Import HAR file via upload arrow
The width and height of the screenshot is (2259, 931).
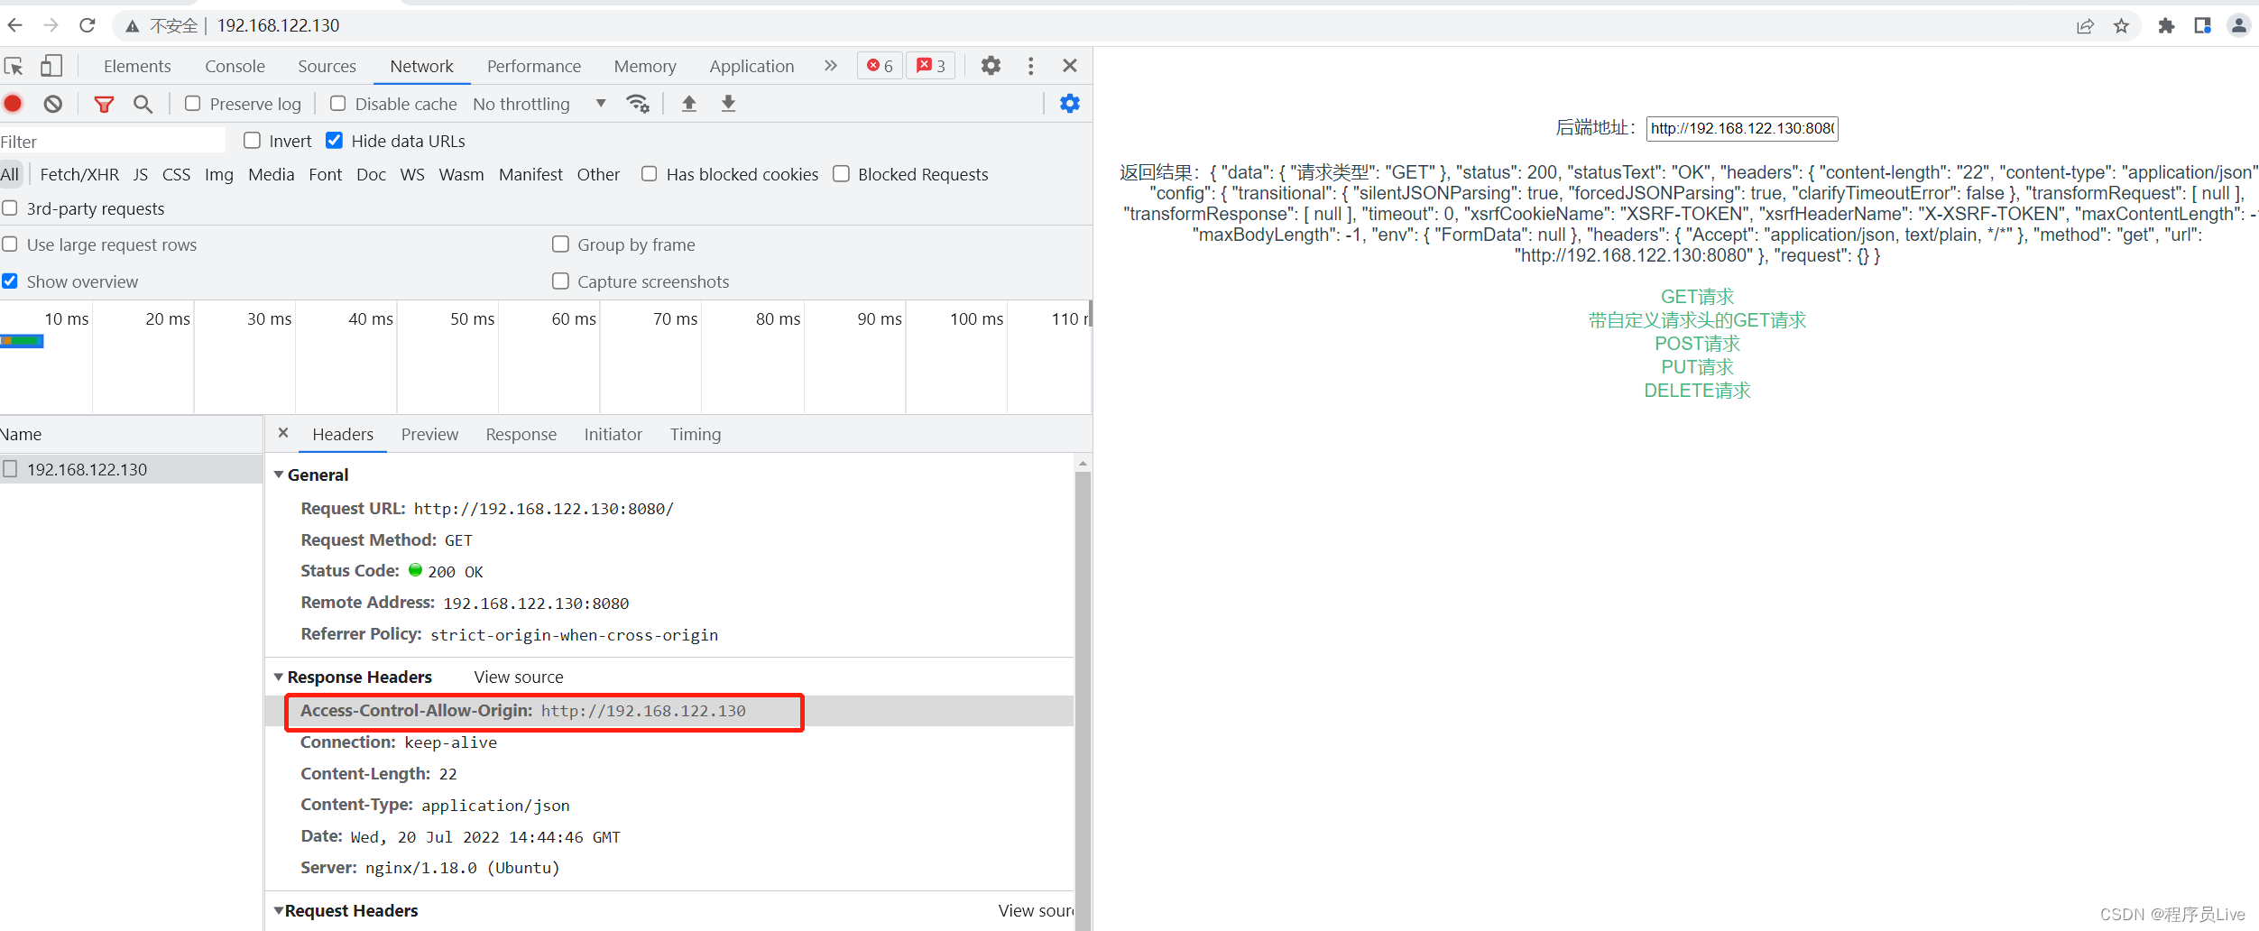point(688,104)
